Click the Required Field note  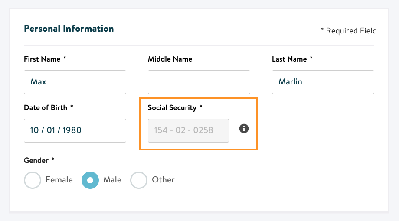point(349,31)
